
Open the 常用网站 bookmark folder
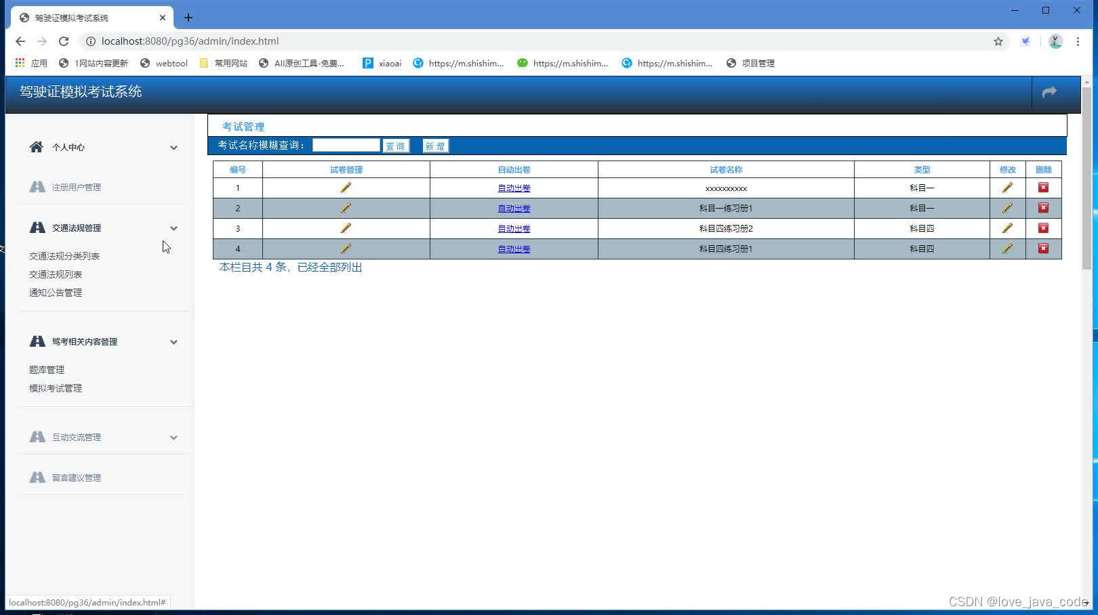224,63
